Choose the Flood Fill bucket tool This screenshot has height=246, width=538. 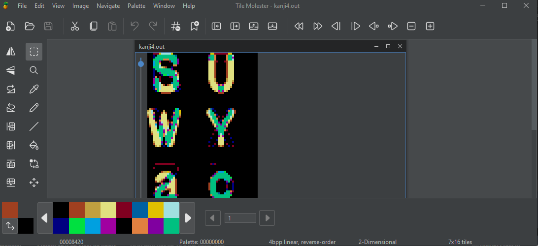coord(34,145)
